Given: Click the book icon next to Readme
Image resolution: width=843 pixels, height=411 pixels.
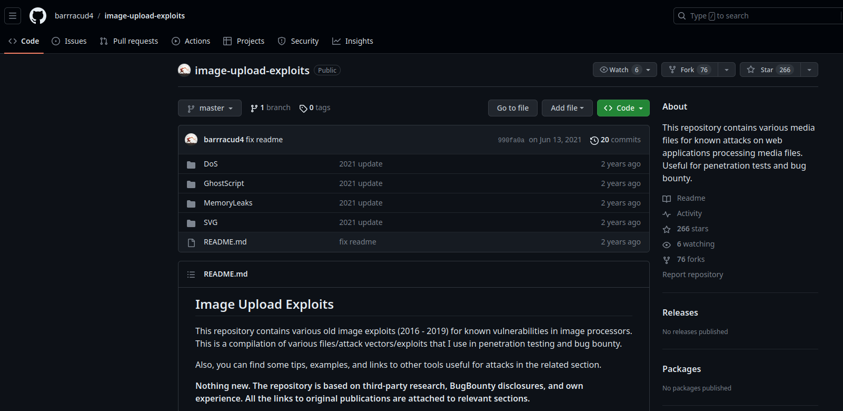Looking at the screenshot, I should tap(667, 199).
